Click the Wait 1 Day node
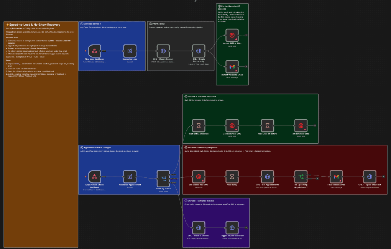The height and width of the screenshot is (249, 391). [232, 177]
